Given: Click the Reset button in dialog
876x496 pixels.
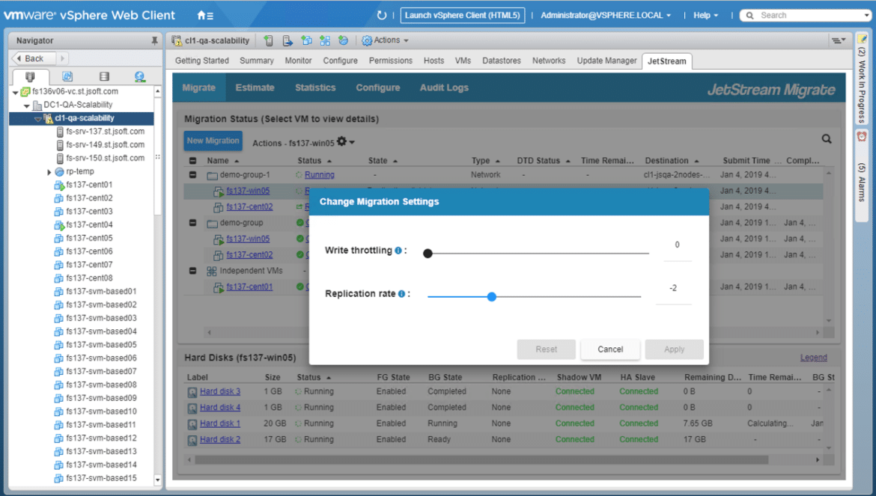Looking at the screenshot, I should [x=546, y=349].
